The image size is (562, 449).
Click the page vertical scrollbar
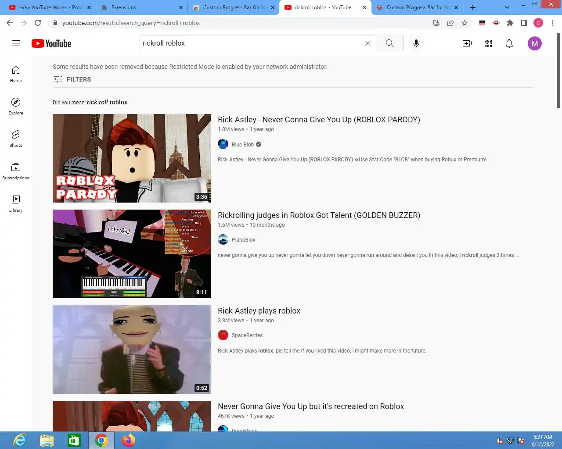tap(558, 70)
